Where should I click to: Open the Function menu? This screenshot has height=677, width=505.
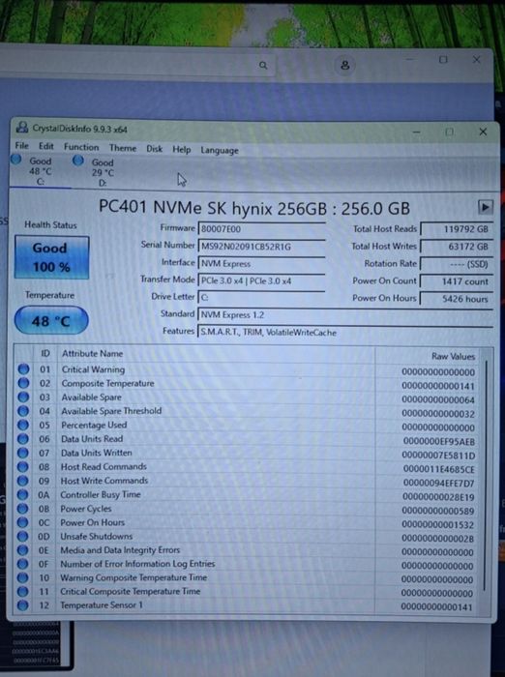coord(81,147)
